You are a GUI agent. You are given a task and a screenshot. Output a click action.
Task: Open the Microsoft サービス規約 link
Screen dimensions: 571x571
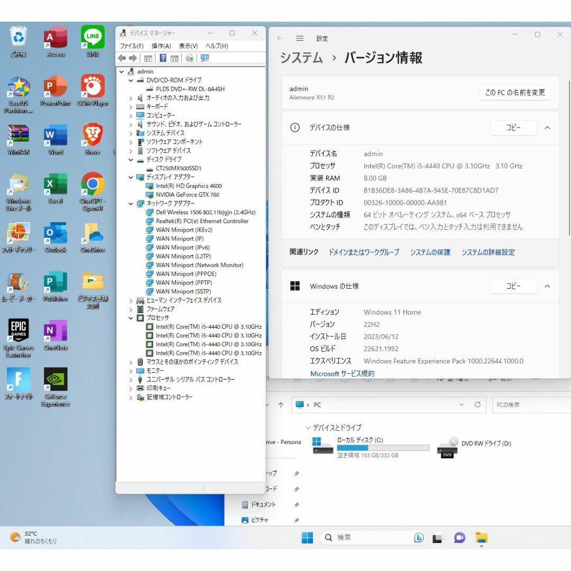(x=342, y=373)
